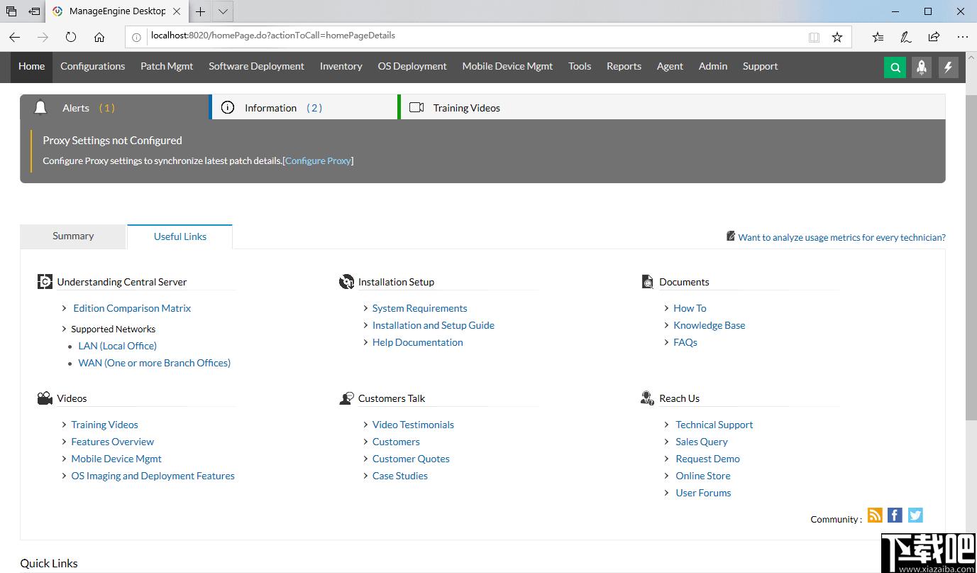977x573 pixels.
Task: Click the Alerts bell icon
Action: (41, 108)
